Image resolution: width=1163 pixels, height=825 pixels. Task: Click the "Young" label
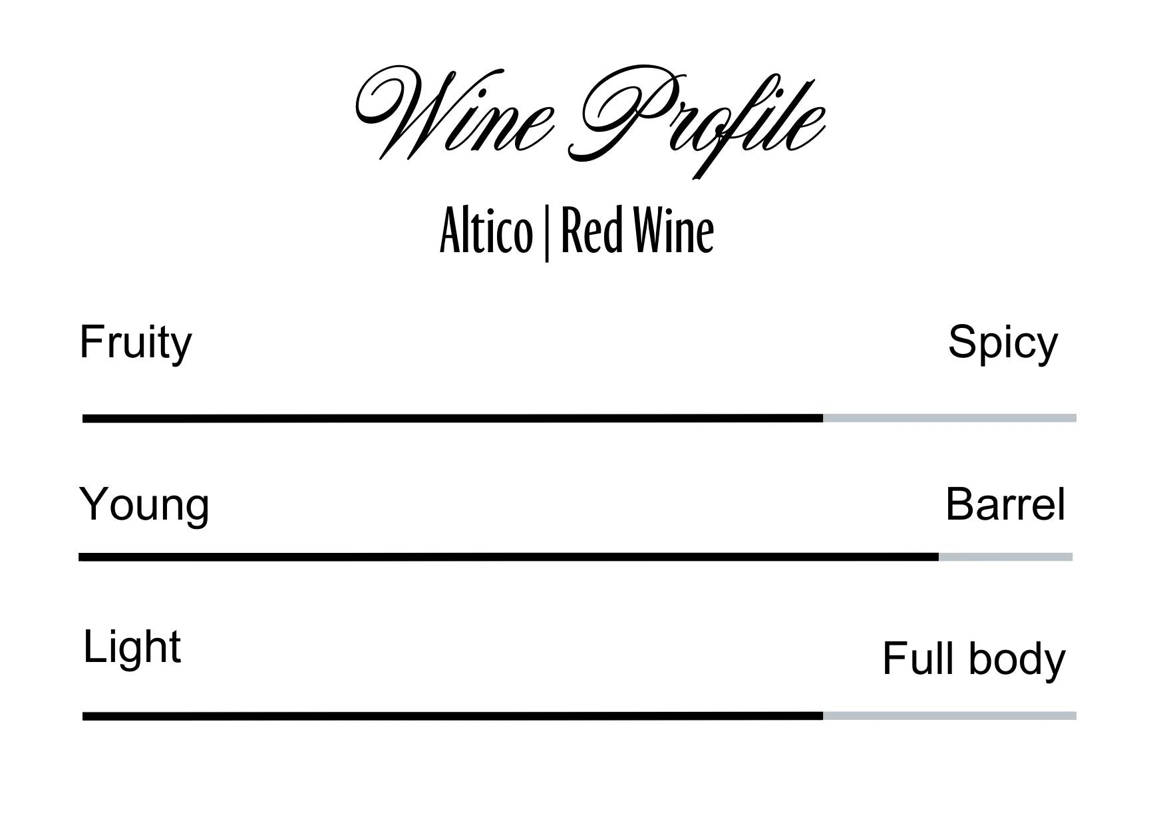point(144,505)
